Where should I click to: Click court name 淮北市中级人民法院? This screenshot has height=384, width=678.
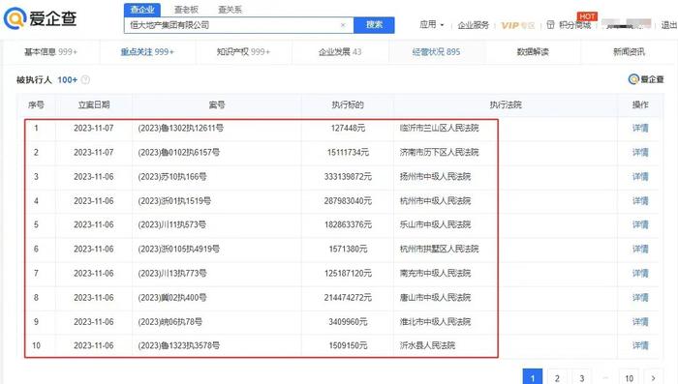click(x=435, y=321)
